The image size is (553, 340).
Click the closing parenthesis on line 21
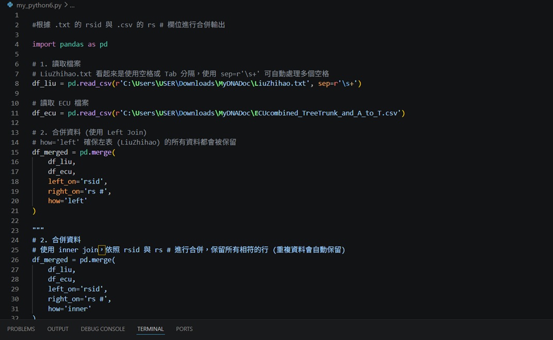click(34, 211)
